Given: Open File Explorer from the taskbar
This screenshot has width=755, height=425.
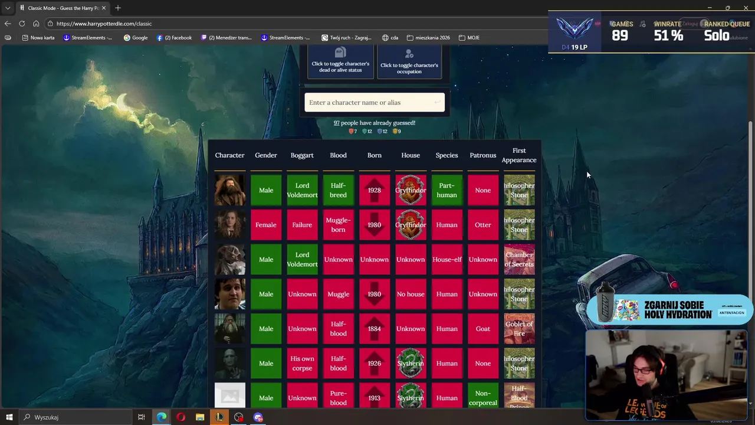Looking at the screenshot, I should pyautogui.click(x=200, y=417).
